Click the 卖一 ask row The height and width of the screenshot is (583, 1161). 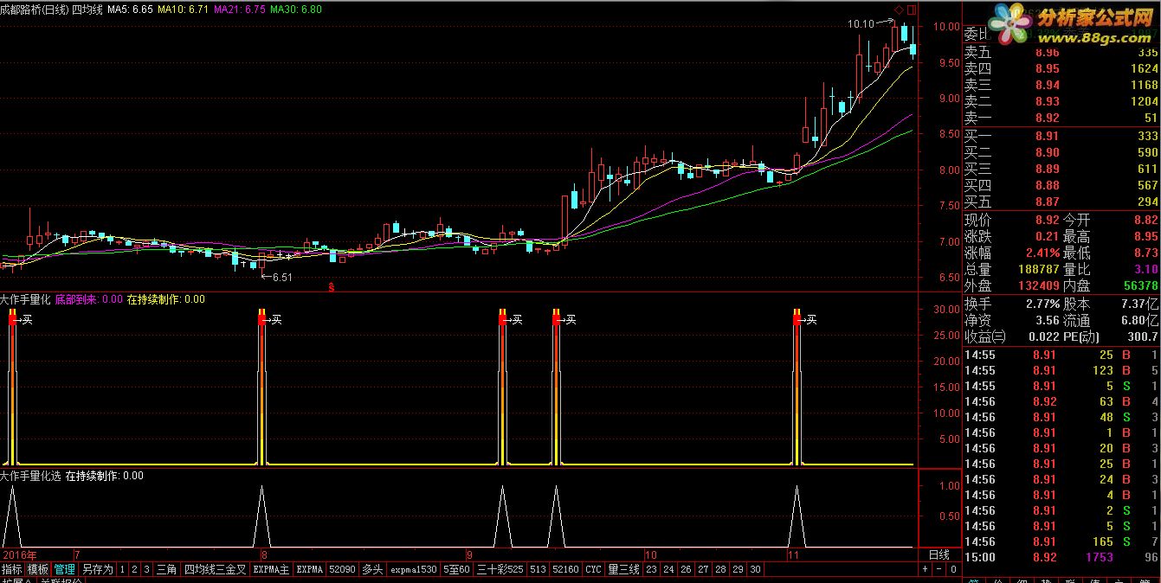(x=1061, y=118)
